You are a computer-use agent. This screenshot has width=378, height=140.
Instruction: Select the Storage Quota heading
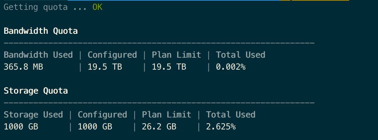(x=36, y=91)
